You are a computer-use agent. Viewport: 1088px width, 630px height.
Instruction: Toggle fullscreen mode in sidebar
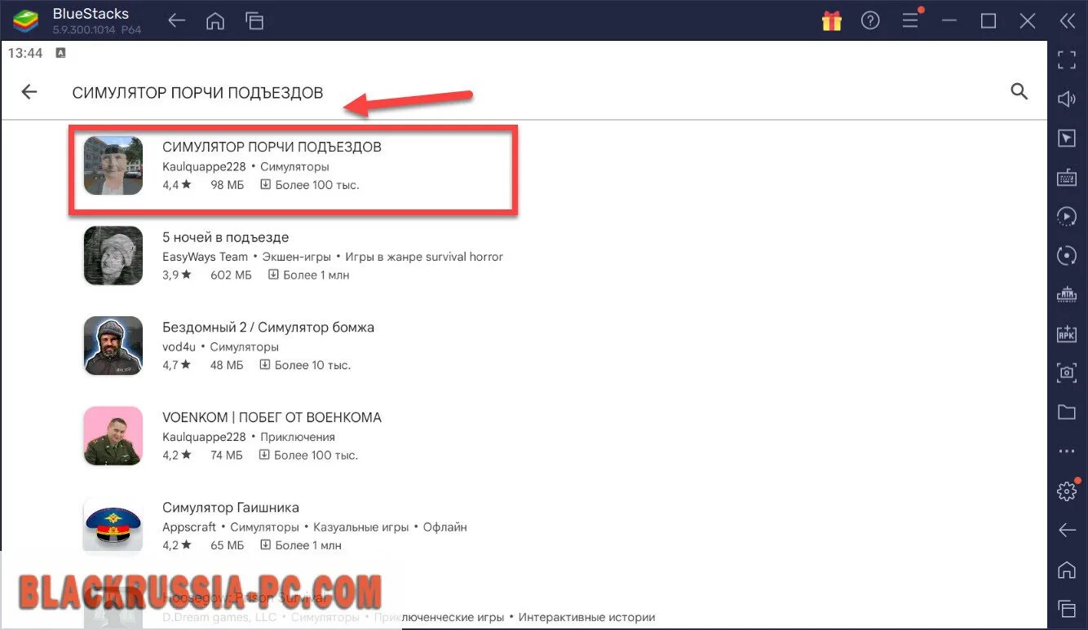[1067, 59]
